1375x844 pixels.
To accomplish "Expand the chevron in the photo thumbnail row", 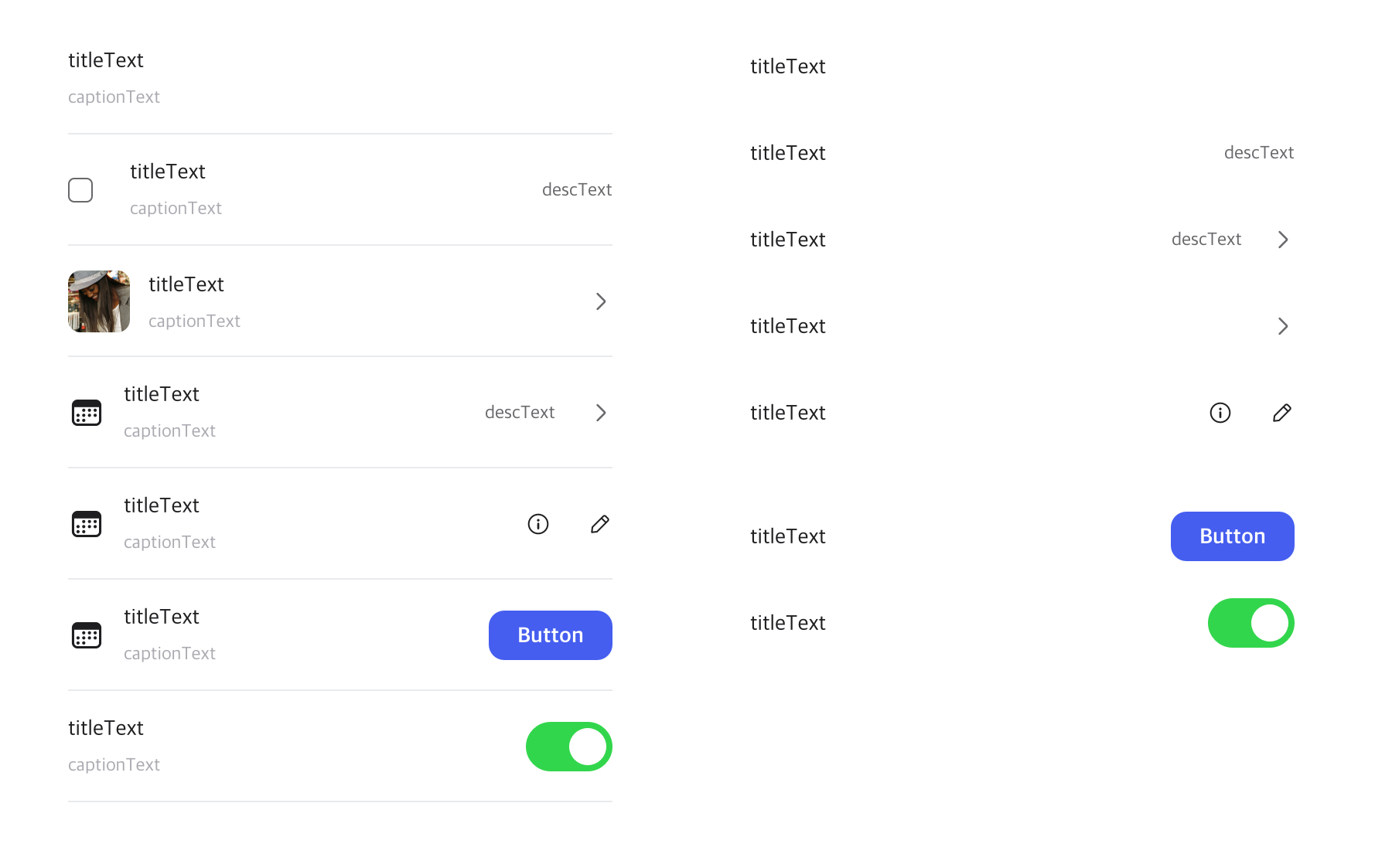I will pos(601,301).
